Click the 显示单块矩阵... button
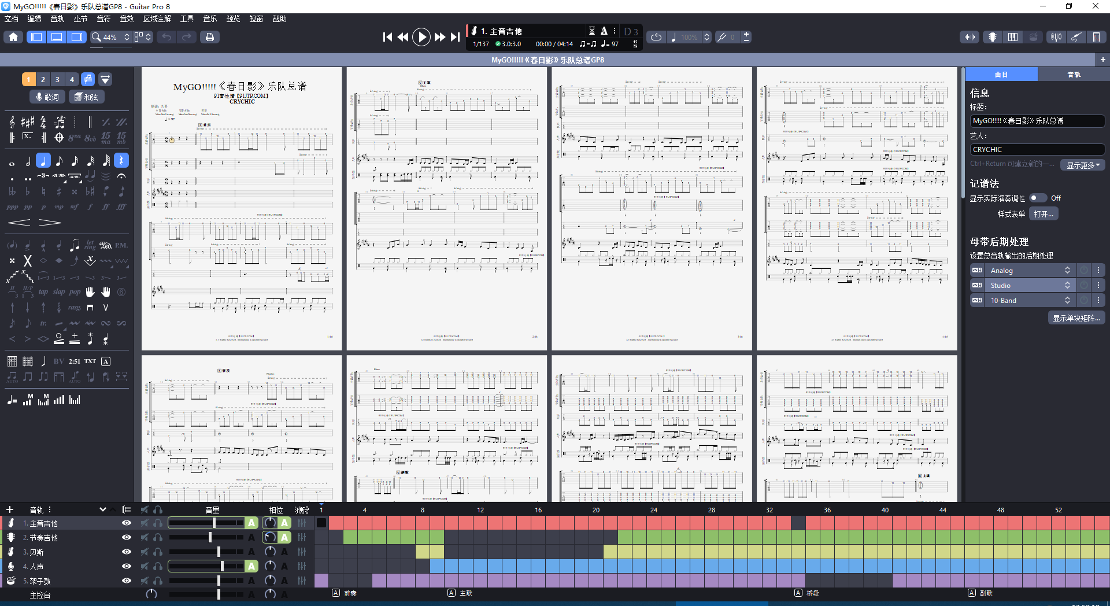 [x=1076, y=318]
